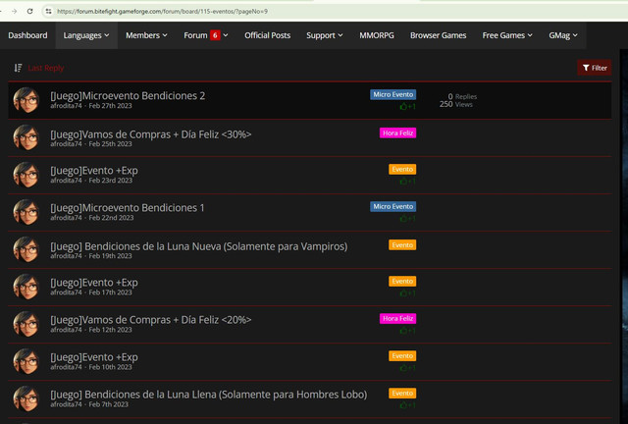The image size is (628, 424).
Task: Click Micro Evento label on Bendiciones 2 row
Action: 392,94
